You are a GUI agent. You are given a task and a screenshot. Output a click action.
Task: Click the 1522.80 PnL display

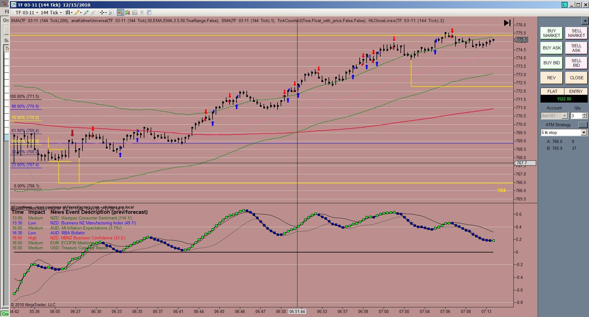click(x=564, y=99)
